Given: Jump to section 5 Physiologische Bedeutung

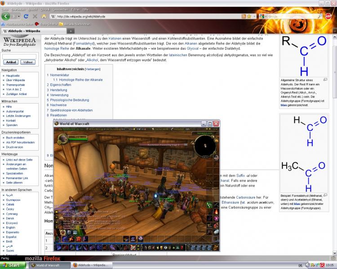Looking at the screenshot, I should [69, 100].
